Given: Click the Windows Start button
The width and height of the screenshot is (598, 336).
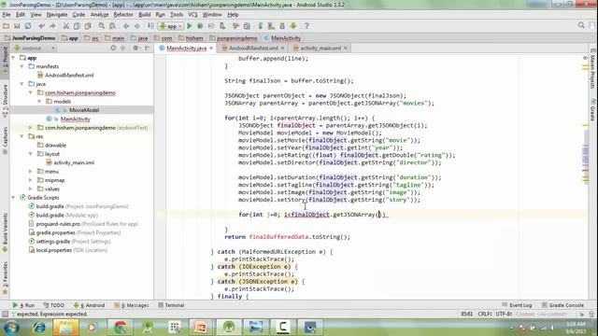Looking at the screenshot, I should pyautogui.click(x=11, y=328).
